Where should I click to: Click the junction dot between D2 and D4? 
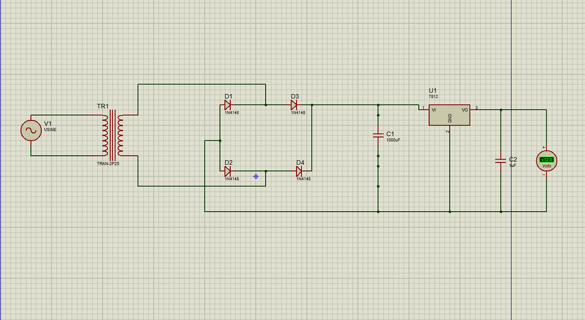pos(266,171)
